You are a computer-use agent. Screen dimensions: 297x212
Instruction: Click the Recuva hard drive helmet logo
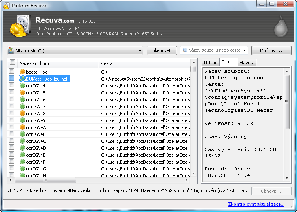(20, 26)
